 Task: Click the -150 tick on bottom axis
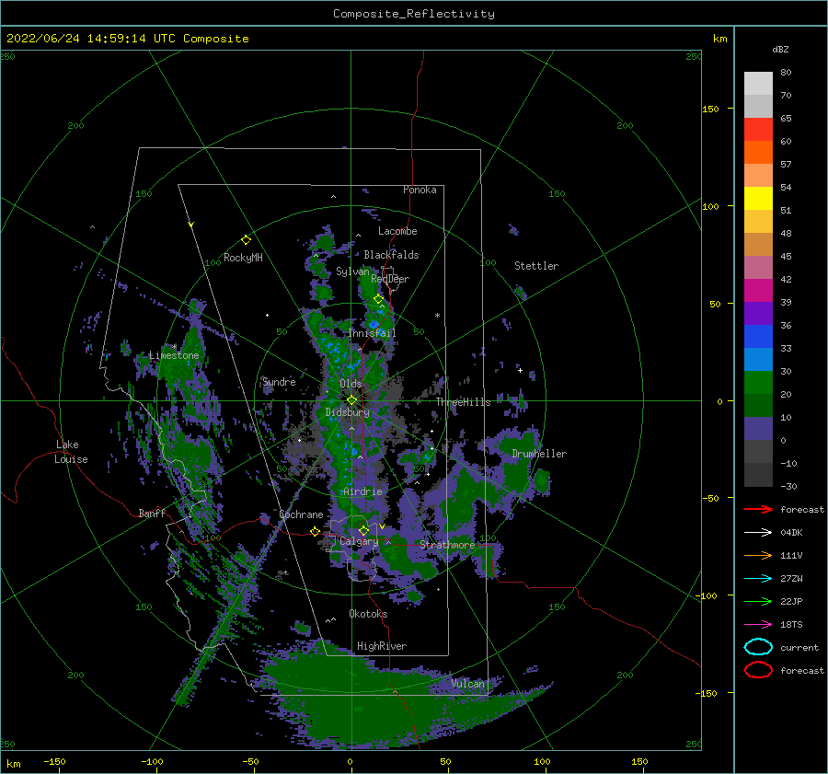[x=54, y=761]
